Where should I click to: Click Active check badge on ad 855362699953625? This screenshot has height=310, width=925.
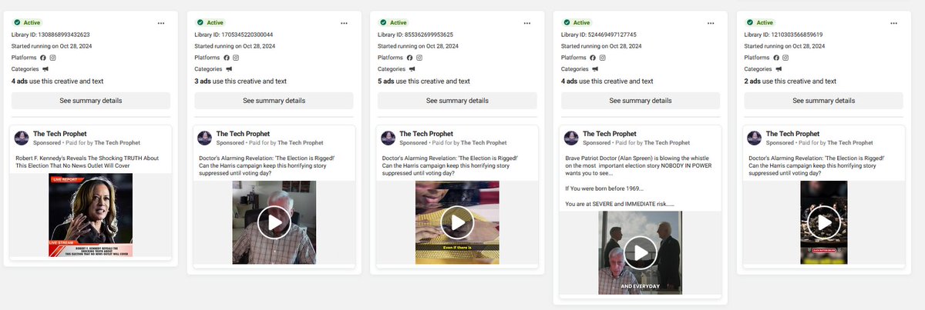394,23
